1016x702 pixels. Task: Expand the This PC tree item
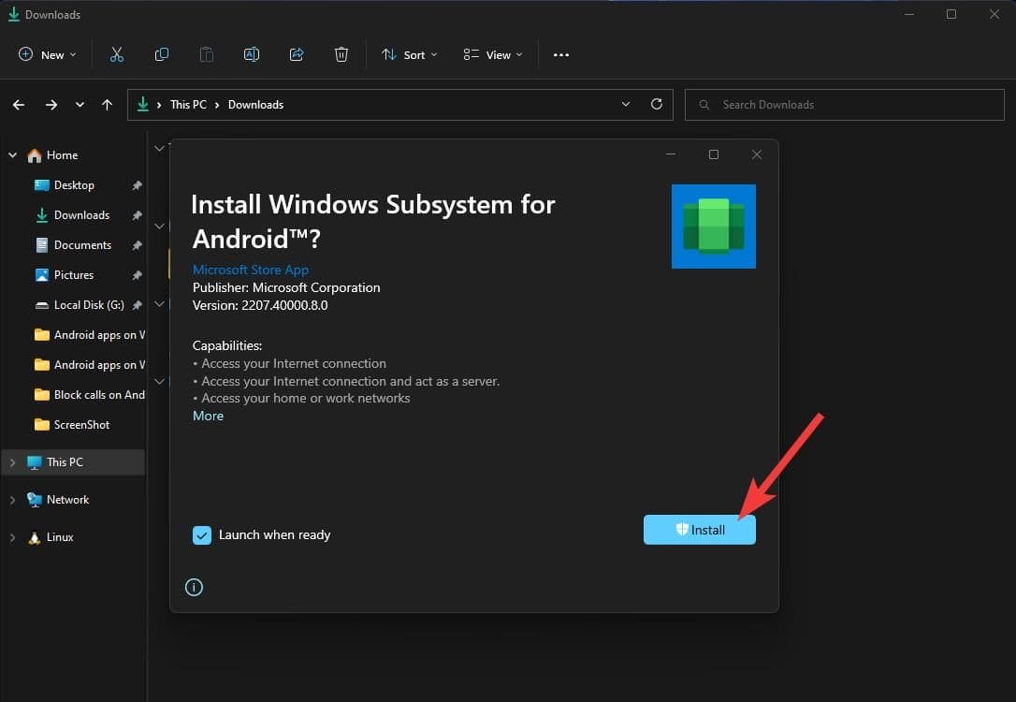[x=11, y=461]
